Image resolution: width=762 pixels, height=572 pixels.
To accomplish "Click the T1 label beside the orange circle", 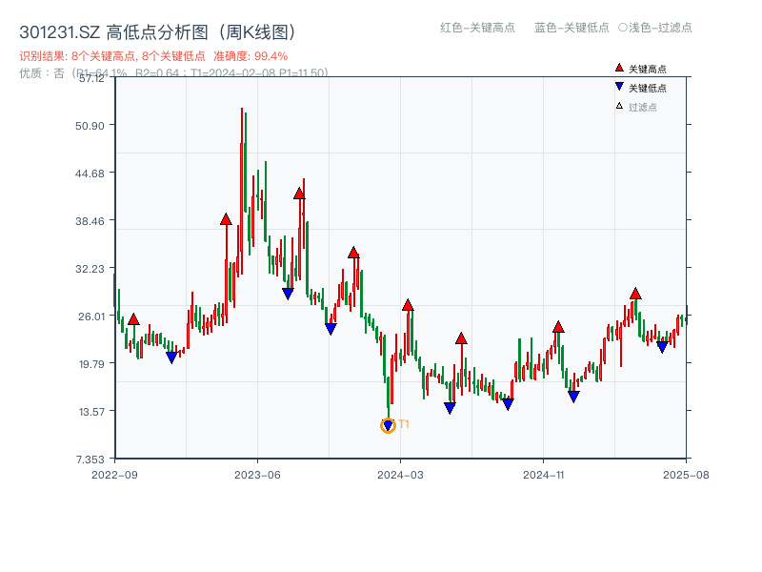I will [403, 424].
